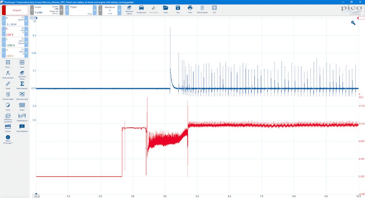
Task: Go to next waveform with plus button
Action: (x=119, y=10)
